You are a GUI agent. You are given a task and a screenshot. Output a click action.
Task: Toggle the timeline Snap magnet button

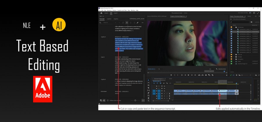157,83
